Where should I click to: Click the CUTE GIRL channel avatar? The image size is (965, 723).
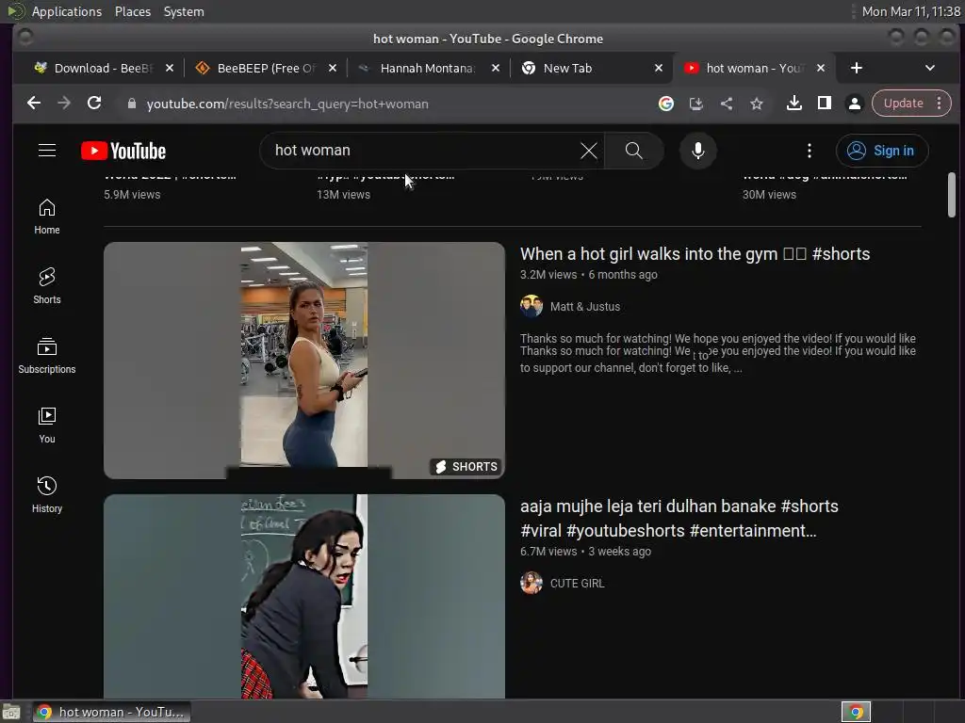[x=532, y=583]
